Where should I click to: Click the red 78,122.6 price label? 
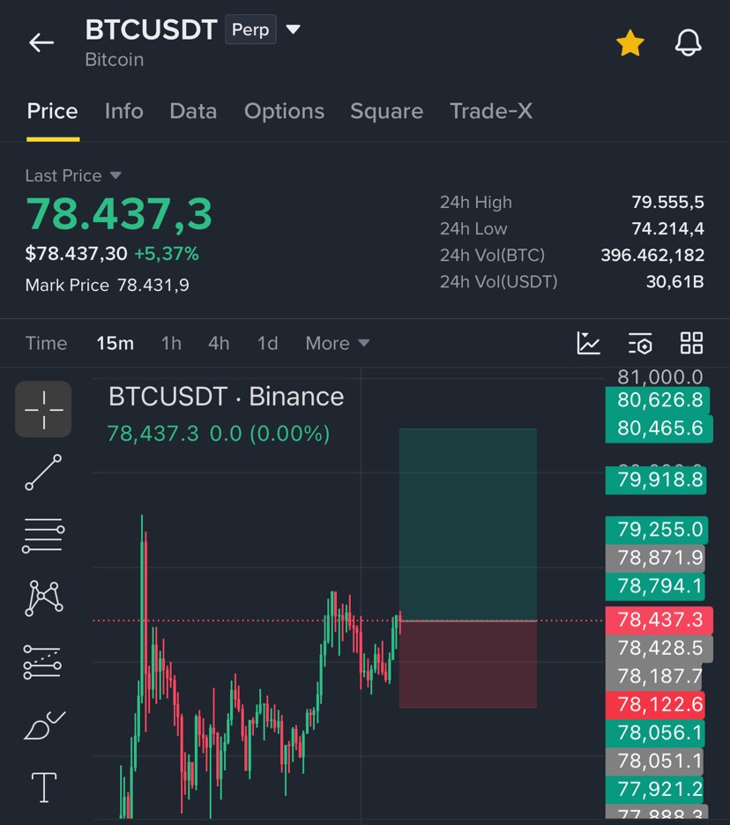655,704
